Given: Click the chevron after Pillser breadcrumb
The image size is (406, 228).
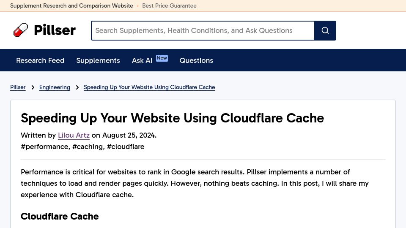Looking at the screenshot, I should pos(33,87).
